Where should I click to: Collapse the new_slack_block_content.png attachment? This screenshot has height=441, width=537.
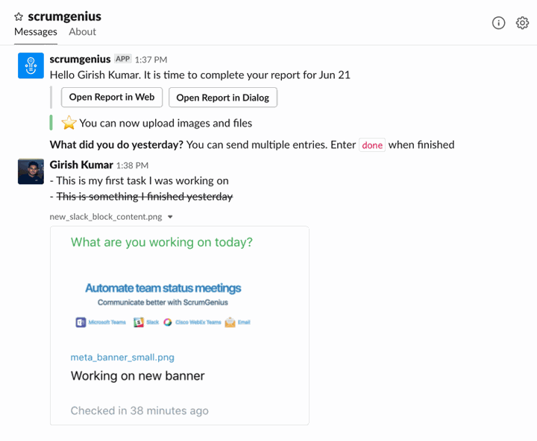[170, 217]
